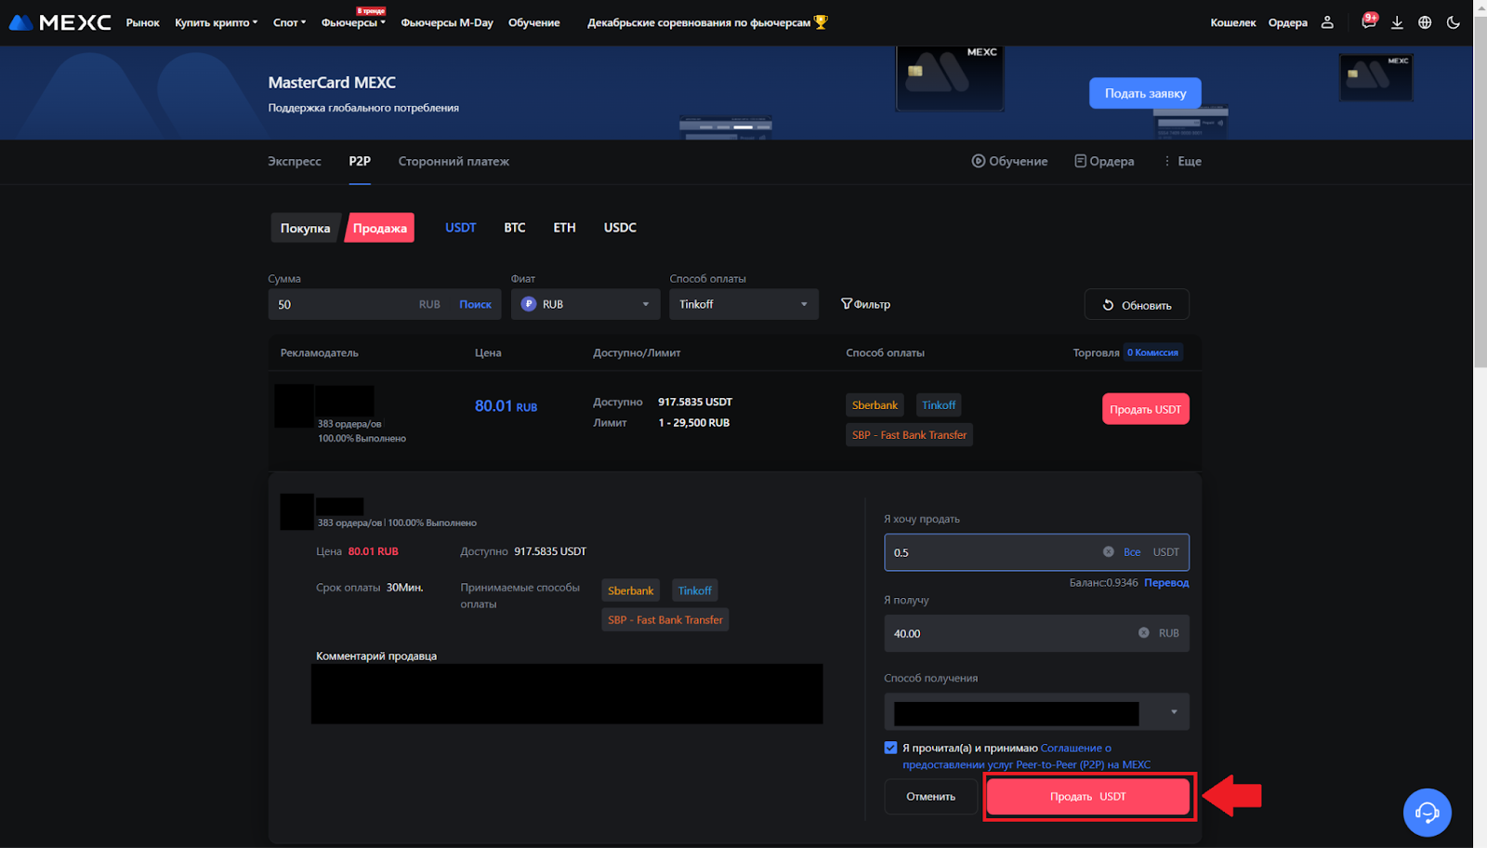Click the Отменить button
This screenshot has height=848, width=1487.
(x=931, y=797)
